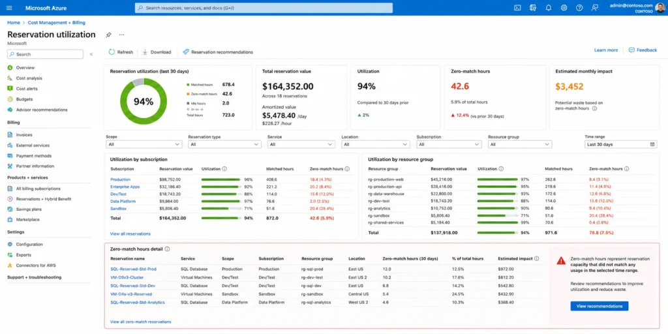Click the info icon near Estimated monthly impact
Screen dimensions: 668x334
point(594,109)
